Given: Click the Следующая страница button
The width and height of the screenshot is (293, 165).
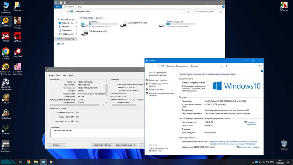Looking at the screenshot, I should [x=102, y=145].
